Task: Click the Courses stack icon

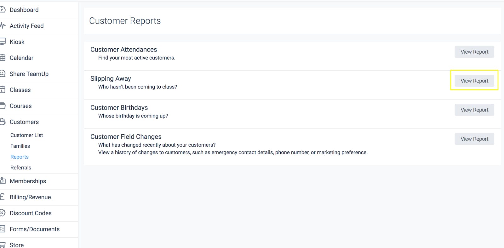Action: 3,106
